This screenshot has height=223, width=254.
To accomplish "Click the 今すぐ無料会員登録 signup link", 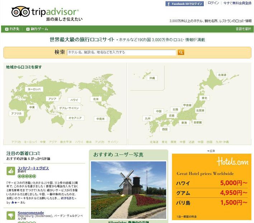I will (x=237, y=3).
